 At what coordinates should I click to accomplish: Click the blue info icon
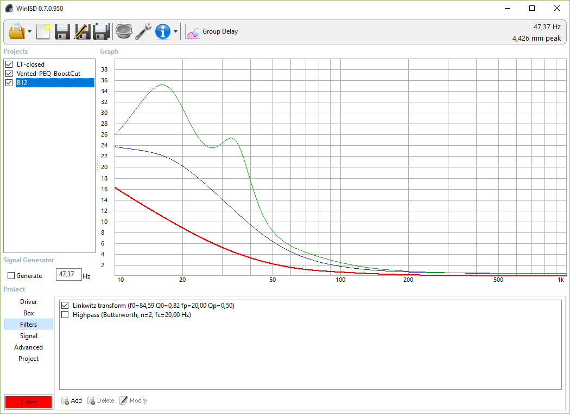[162, 31]
